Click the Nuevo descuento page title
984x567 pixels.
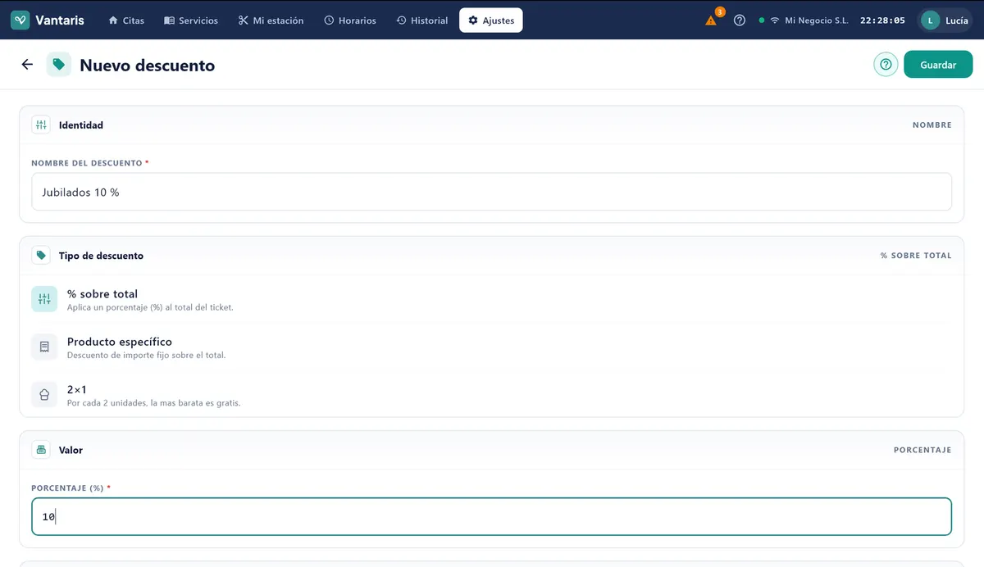pyautogui.click(x=147, y=66)
